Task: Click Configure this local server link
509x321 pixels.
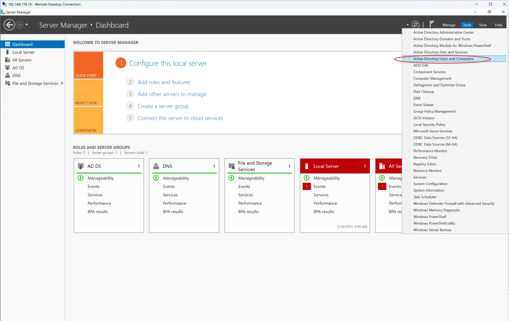Action: click(168, 63)
